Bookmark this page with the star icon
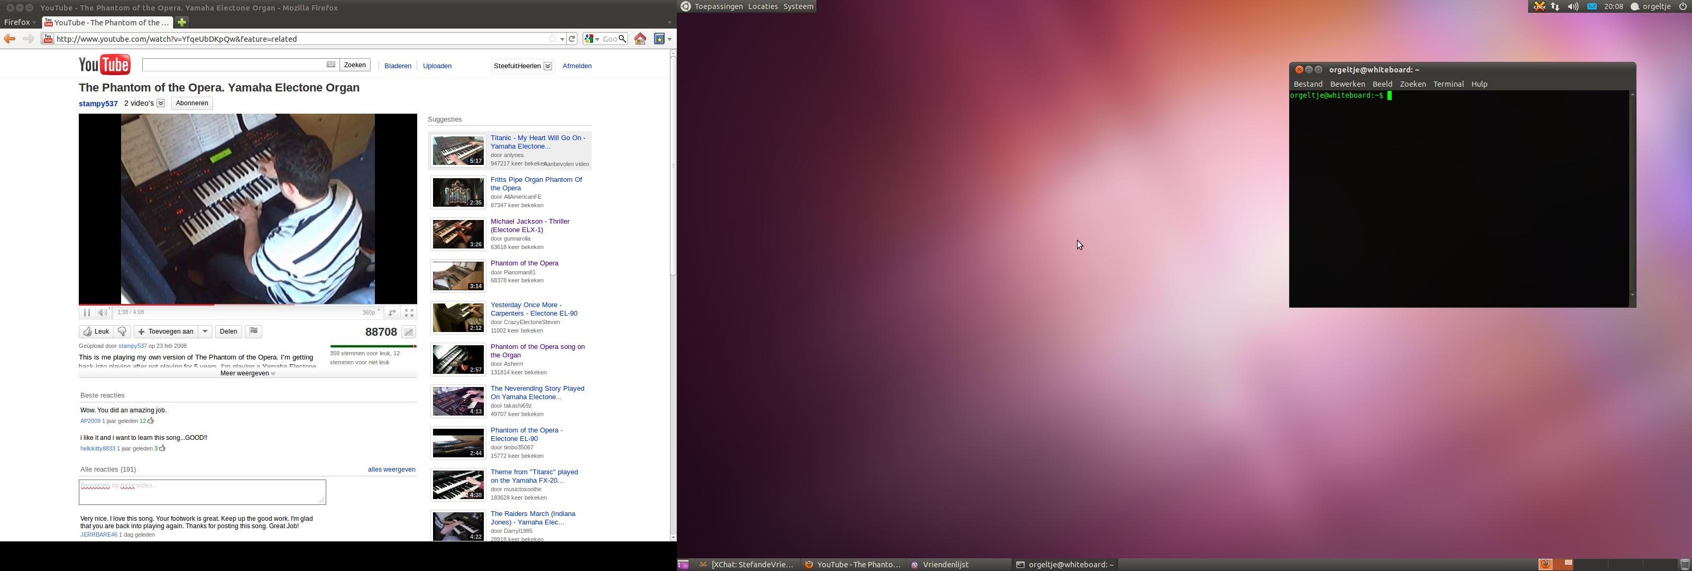The width and height of the screenshot is (1692, 571). (553, 39)
